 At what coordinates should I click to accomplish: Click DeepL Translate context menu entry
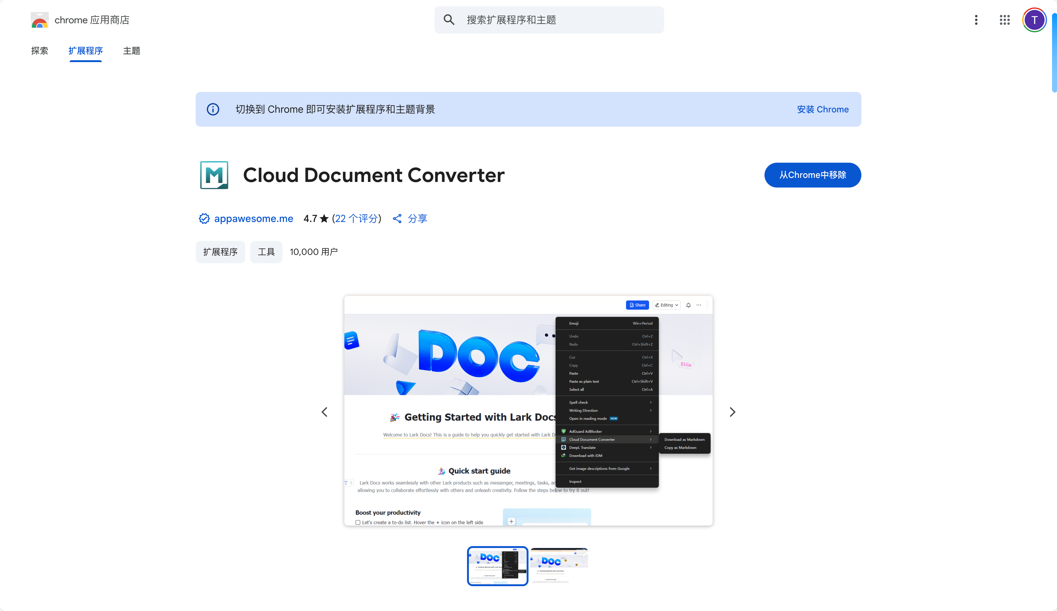[607, 447]
